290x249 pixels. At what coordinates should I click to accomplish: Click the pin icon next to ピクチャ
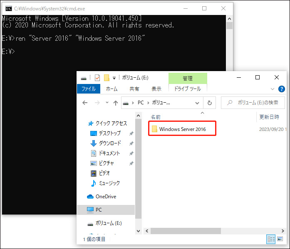pos(131,163)
